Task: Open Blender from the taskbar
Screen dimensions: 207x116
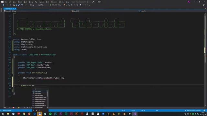Action: [x=124, y=114]
